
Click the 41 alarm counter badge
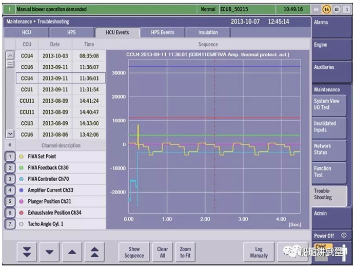coord(337,9)
